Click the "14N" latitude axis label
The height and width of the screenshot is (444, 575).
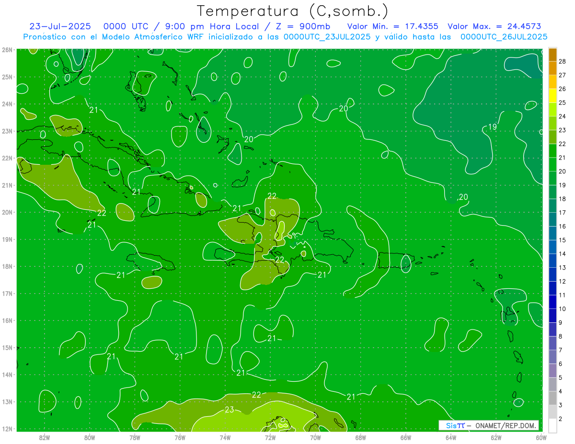pyautogui.click(x=7, y=375)
